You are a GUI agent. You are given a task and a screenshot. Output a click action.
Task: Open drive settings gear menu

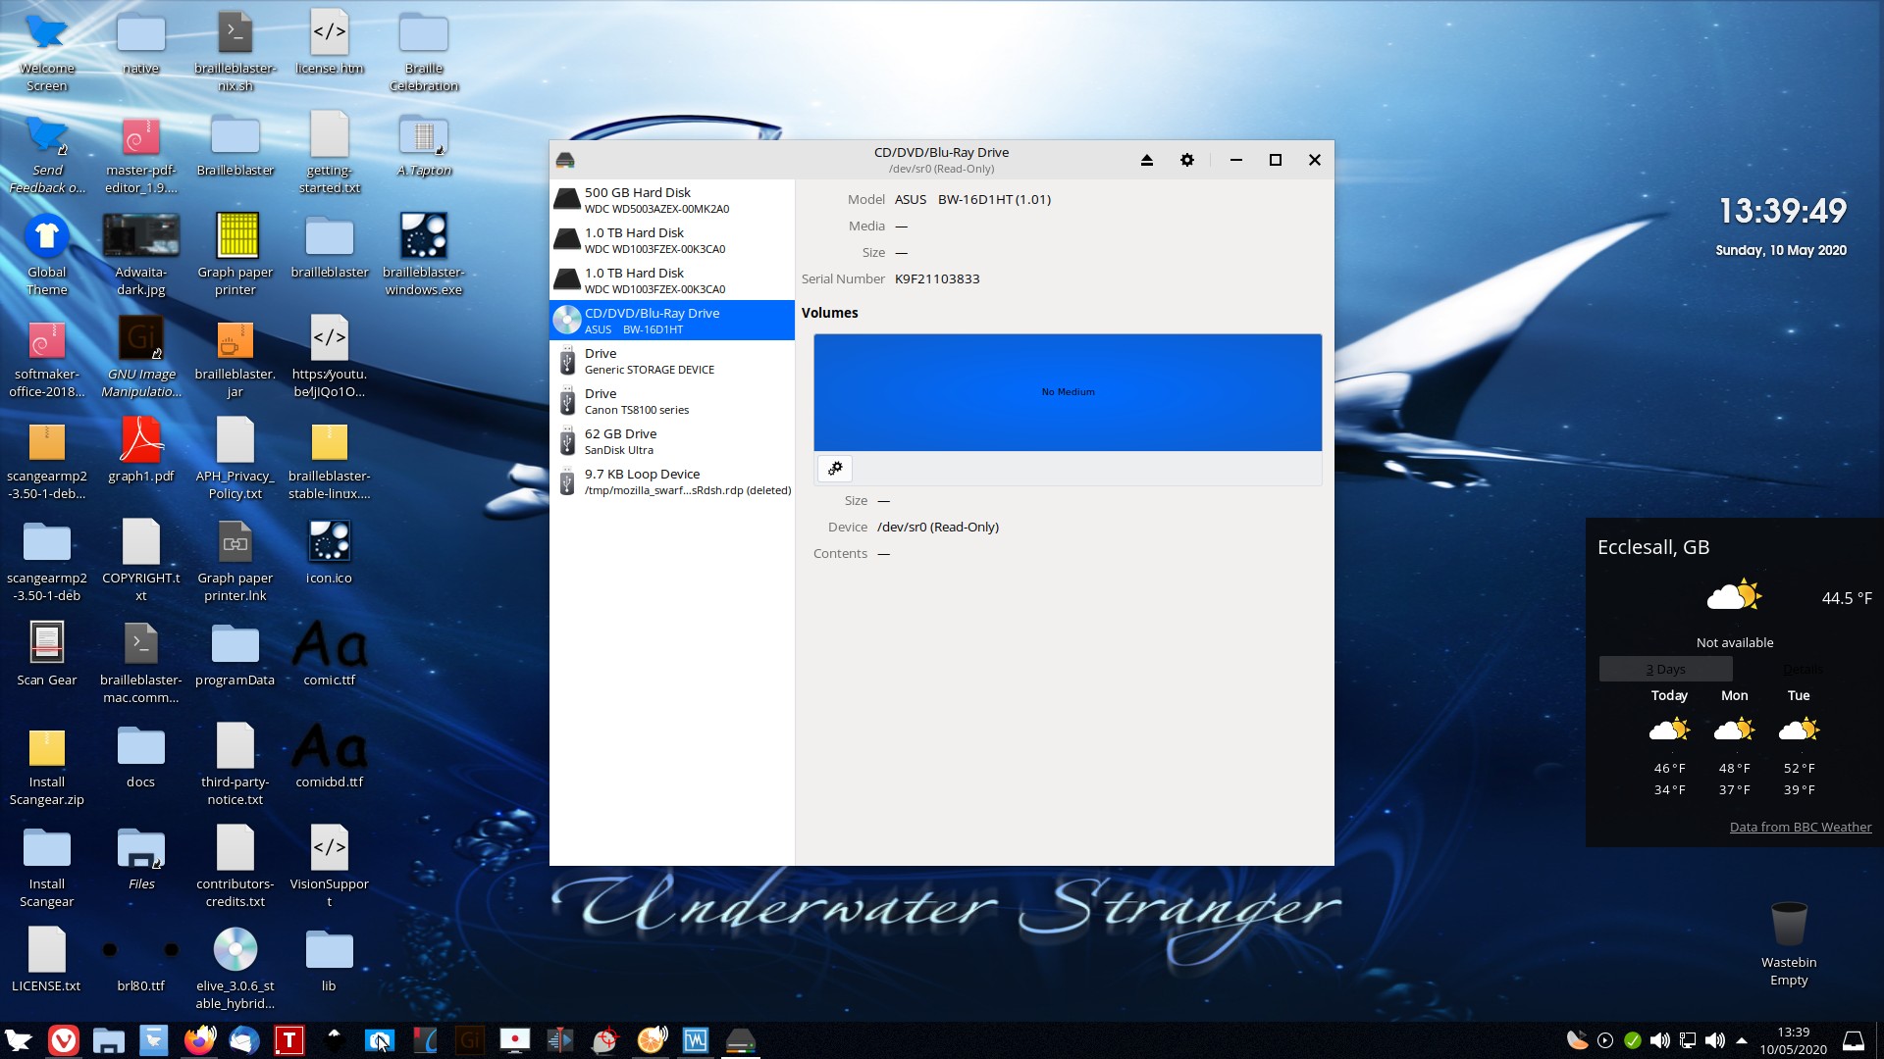(1188, 159)
